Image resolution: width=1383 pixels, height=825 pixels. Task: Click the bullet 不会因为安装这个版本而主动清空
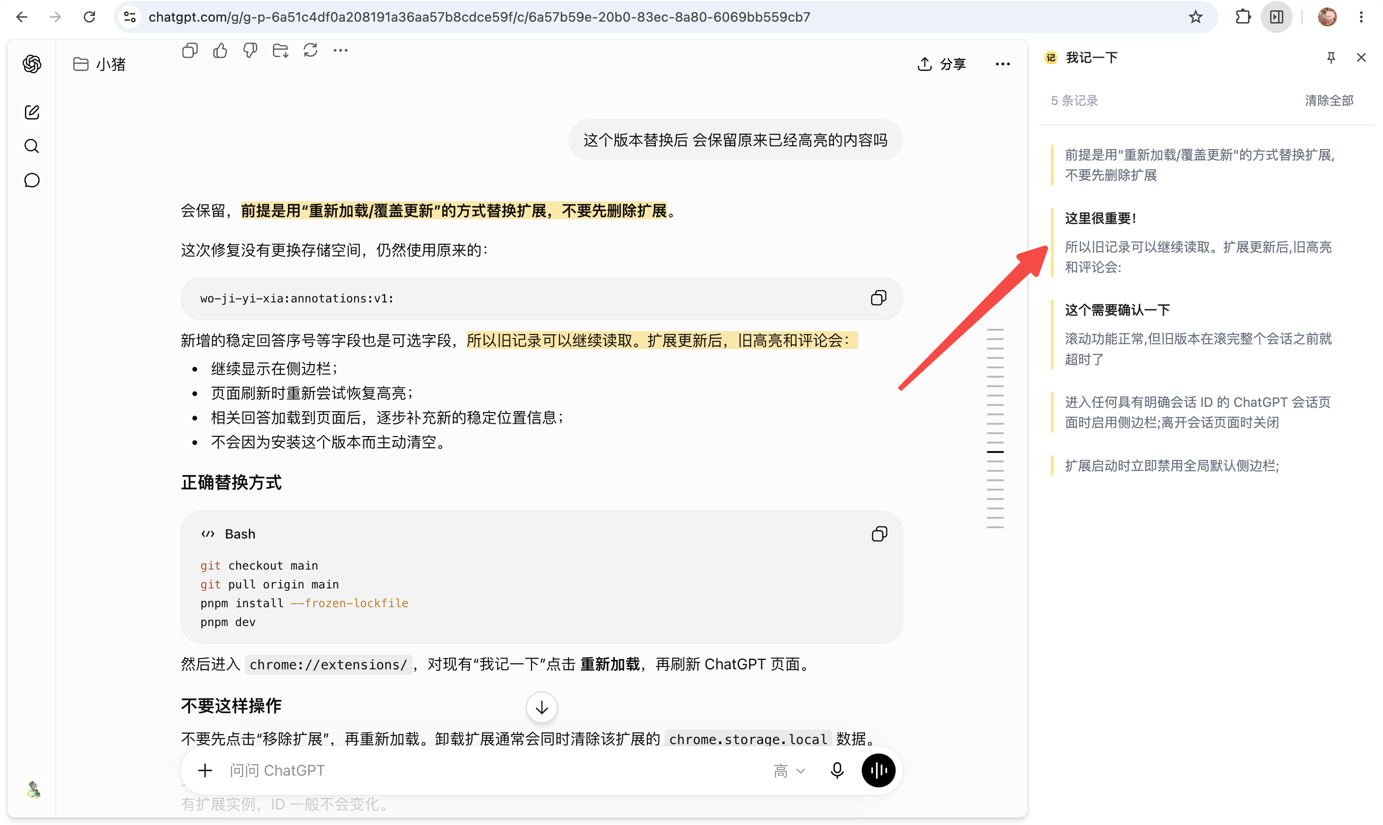pyautogui.click(x=330, y=442)
